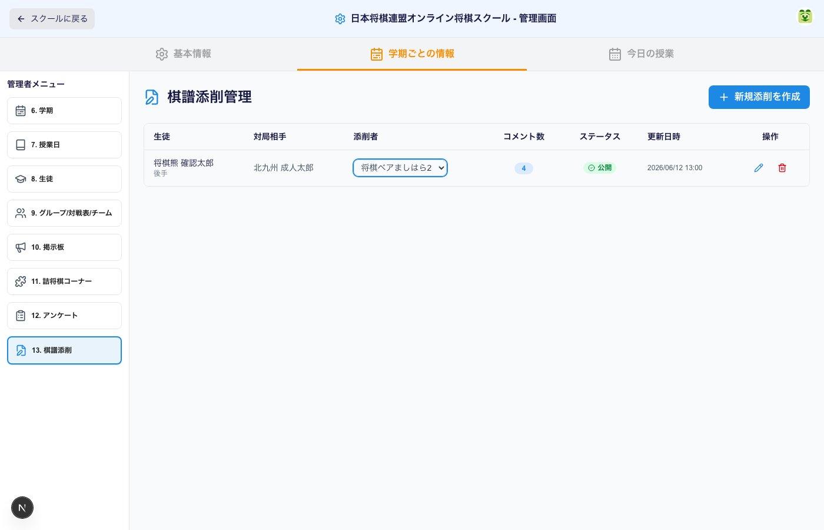The width and height of the screenshot is (824, 530).
Task: Click the 対局相手 column header
Action: tap(270, 137)
